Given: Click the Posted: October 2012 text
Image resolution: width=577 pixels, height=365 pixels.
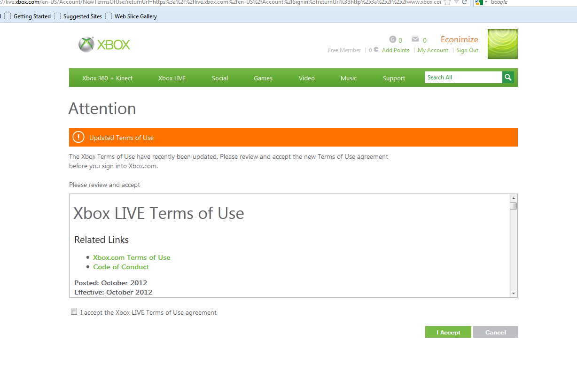Looking at the screenshot, I should pos(111,283).
